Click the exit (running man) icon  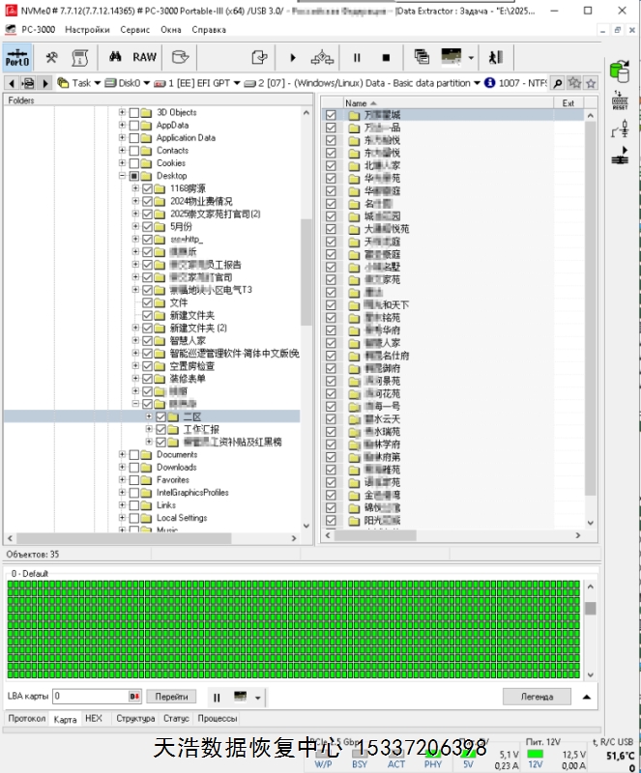pos(496,57)
